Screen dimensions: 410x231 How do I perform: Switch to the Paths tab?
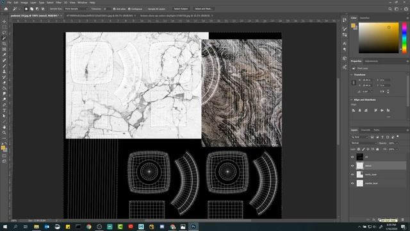coord(377,130)
